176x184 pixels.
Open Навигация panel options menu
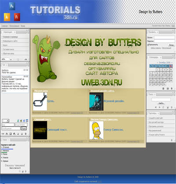28,33
